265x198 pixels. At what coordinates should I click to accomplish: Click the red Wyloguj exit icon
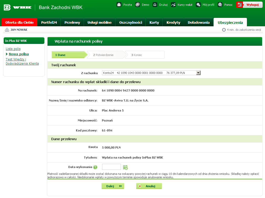coord(239,5)
